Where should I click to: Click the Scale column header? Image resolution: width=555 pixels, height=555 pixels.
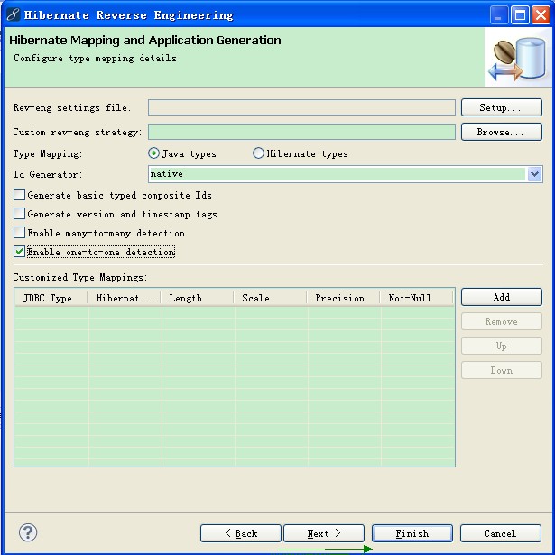point(270,298)
